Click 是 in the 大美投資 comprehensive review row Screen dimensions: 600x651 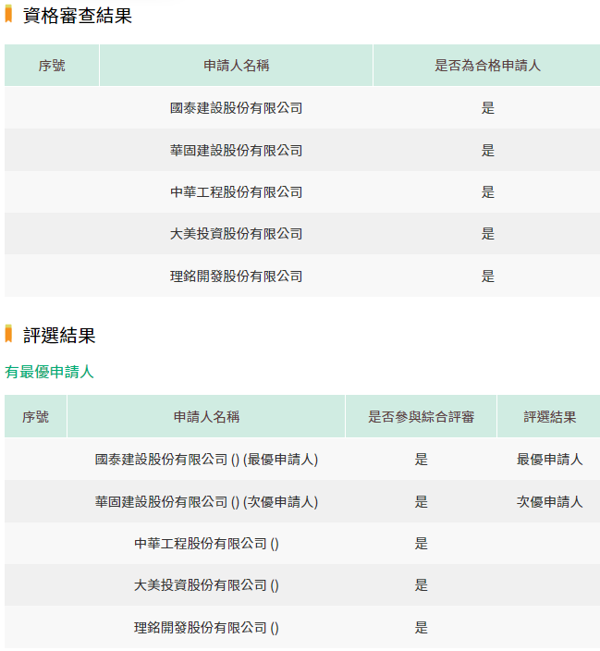pos(421,585)
